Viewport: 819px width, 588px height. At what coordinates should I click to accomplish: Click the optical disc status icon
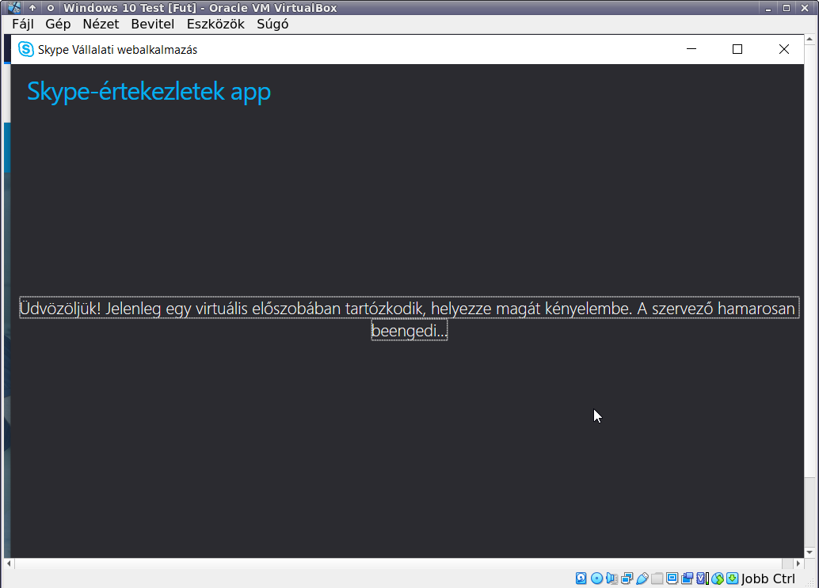(x=596, y=578)
